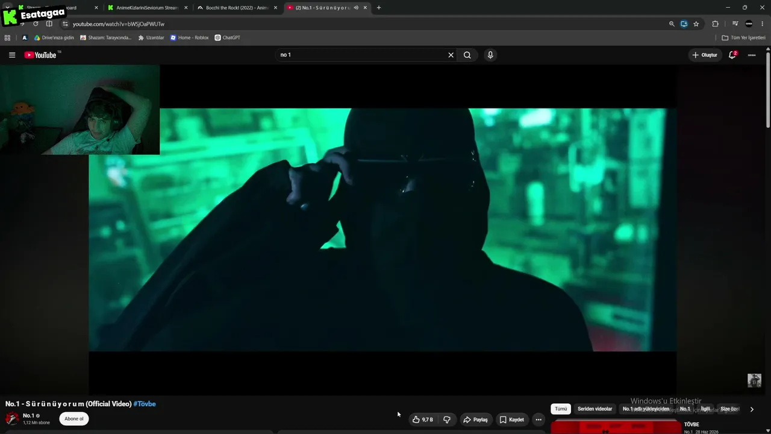Open the zoom indicator in address bar
Viewport: 771px width, 434px height.
pos(672,24)
